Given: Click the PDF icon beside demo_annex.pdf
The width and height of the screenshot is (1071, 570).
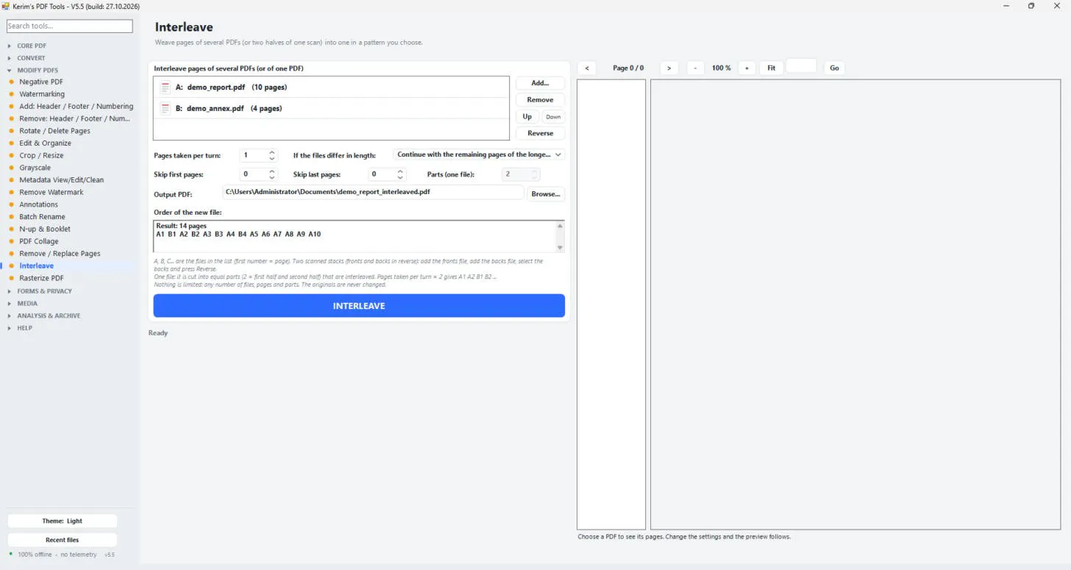Looking at the screenshot, I should 166,109.
